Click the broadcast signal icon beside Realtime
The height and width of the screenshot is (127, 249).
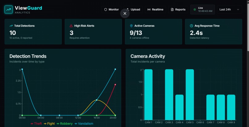149,10
